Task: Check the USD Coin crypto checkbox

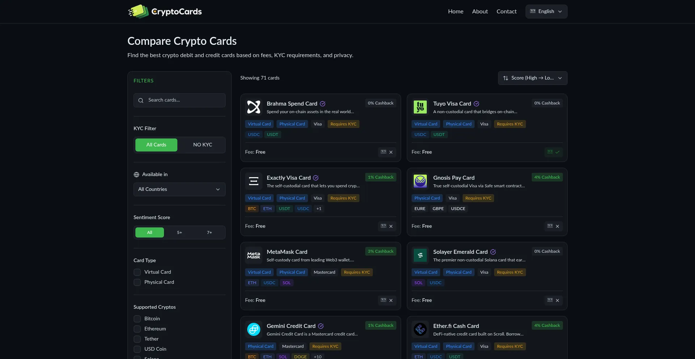Action: pyautogui.click(x=137, y=349)
